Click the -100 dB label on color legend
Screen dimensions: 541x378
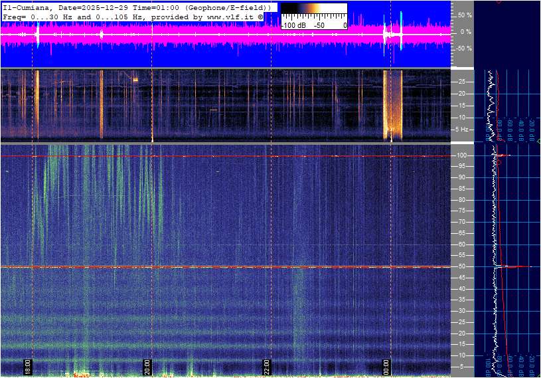coord(293,25)
